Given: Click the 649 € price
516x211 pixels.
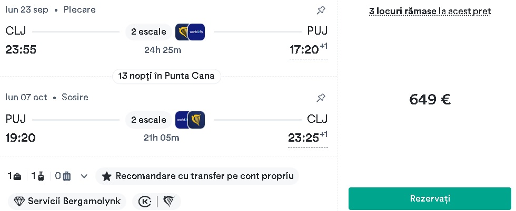Looking at the screenshot, I should coord(430,99).
